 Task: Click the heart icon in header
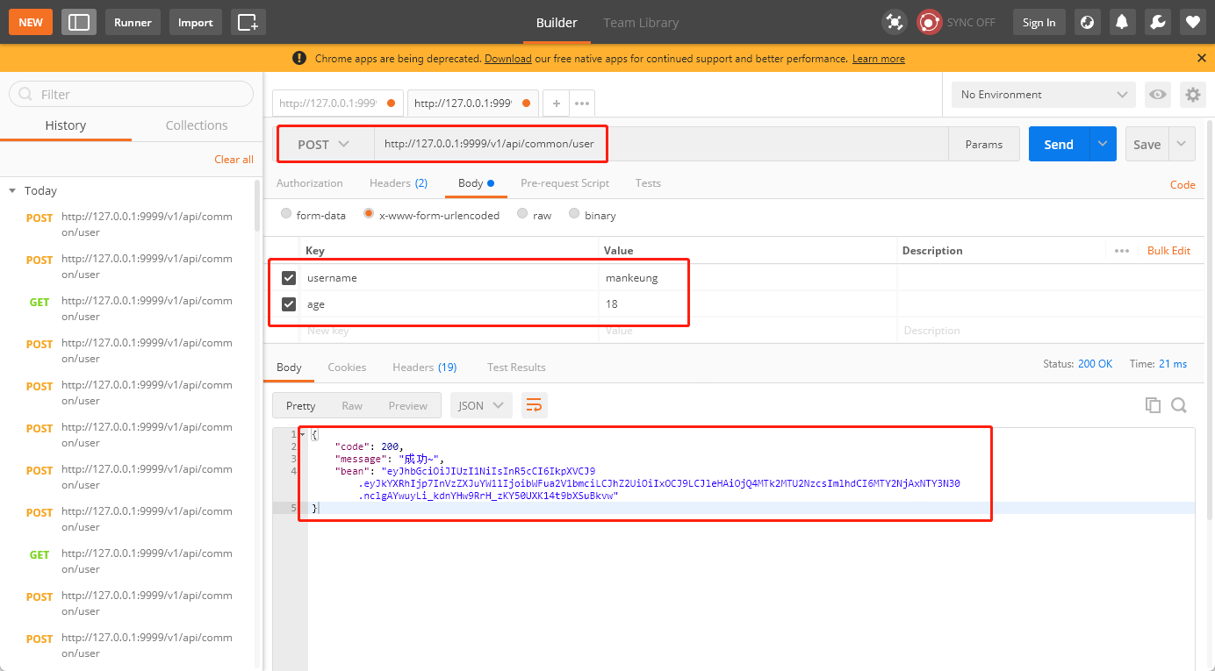[1192, 22]
